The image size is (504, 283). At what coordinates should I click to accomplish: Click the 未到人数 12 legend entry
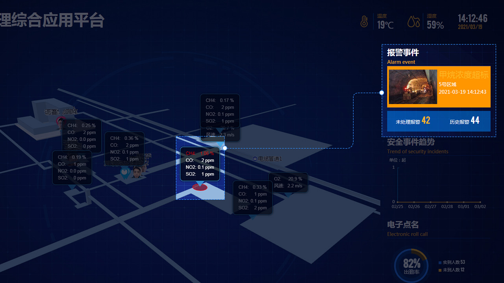452,270
